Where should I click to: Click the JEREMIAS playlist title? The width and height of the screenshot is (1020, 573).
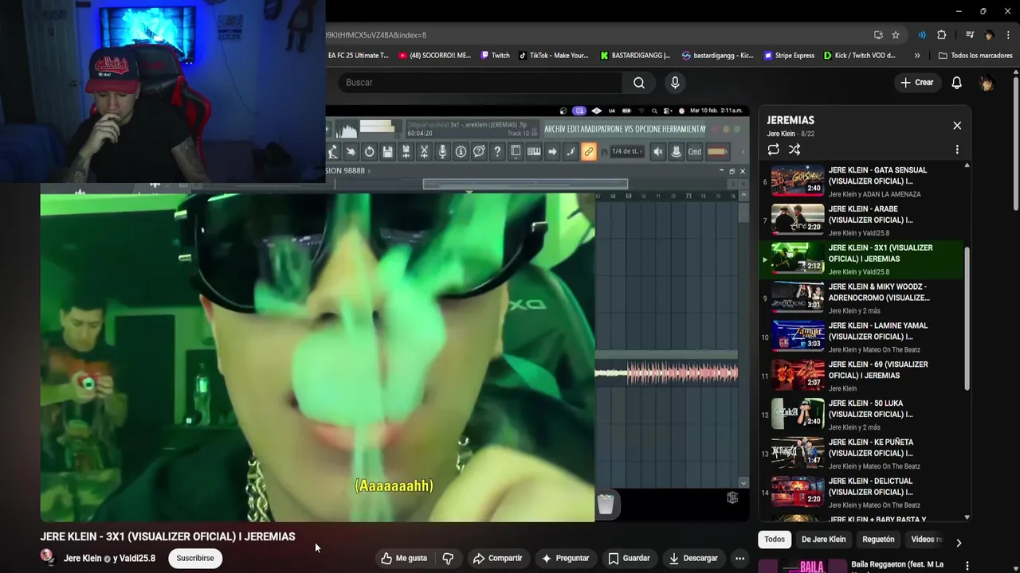(790, 120)
